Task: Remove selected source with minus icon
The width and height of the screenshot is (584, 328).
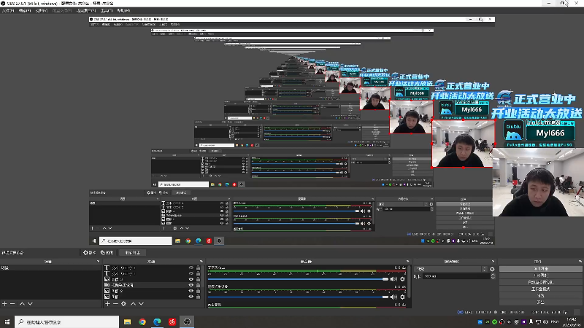Action: [x=115, y=304]
